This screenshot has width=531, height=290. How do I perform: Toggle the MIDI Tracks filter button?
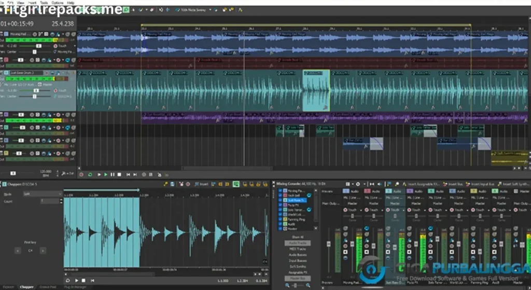[x=298, y=249]
